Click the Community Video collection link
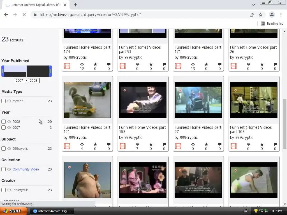The width and height of the screenshot is (287, 215). 26,169
